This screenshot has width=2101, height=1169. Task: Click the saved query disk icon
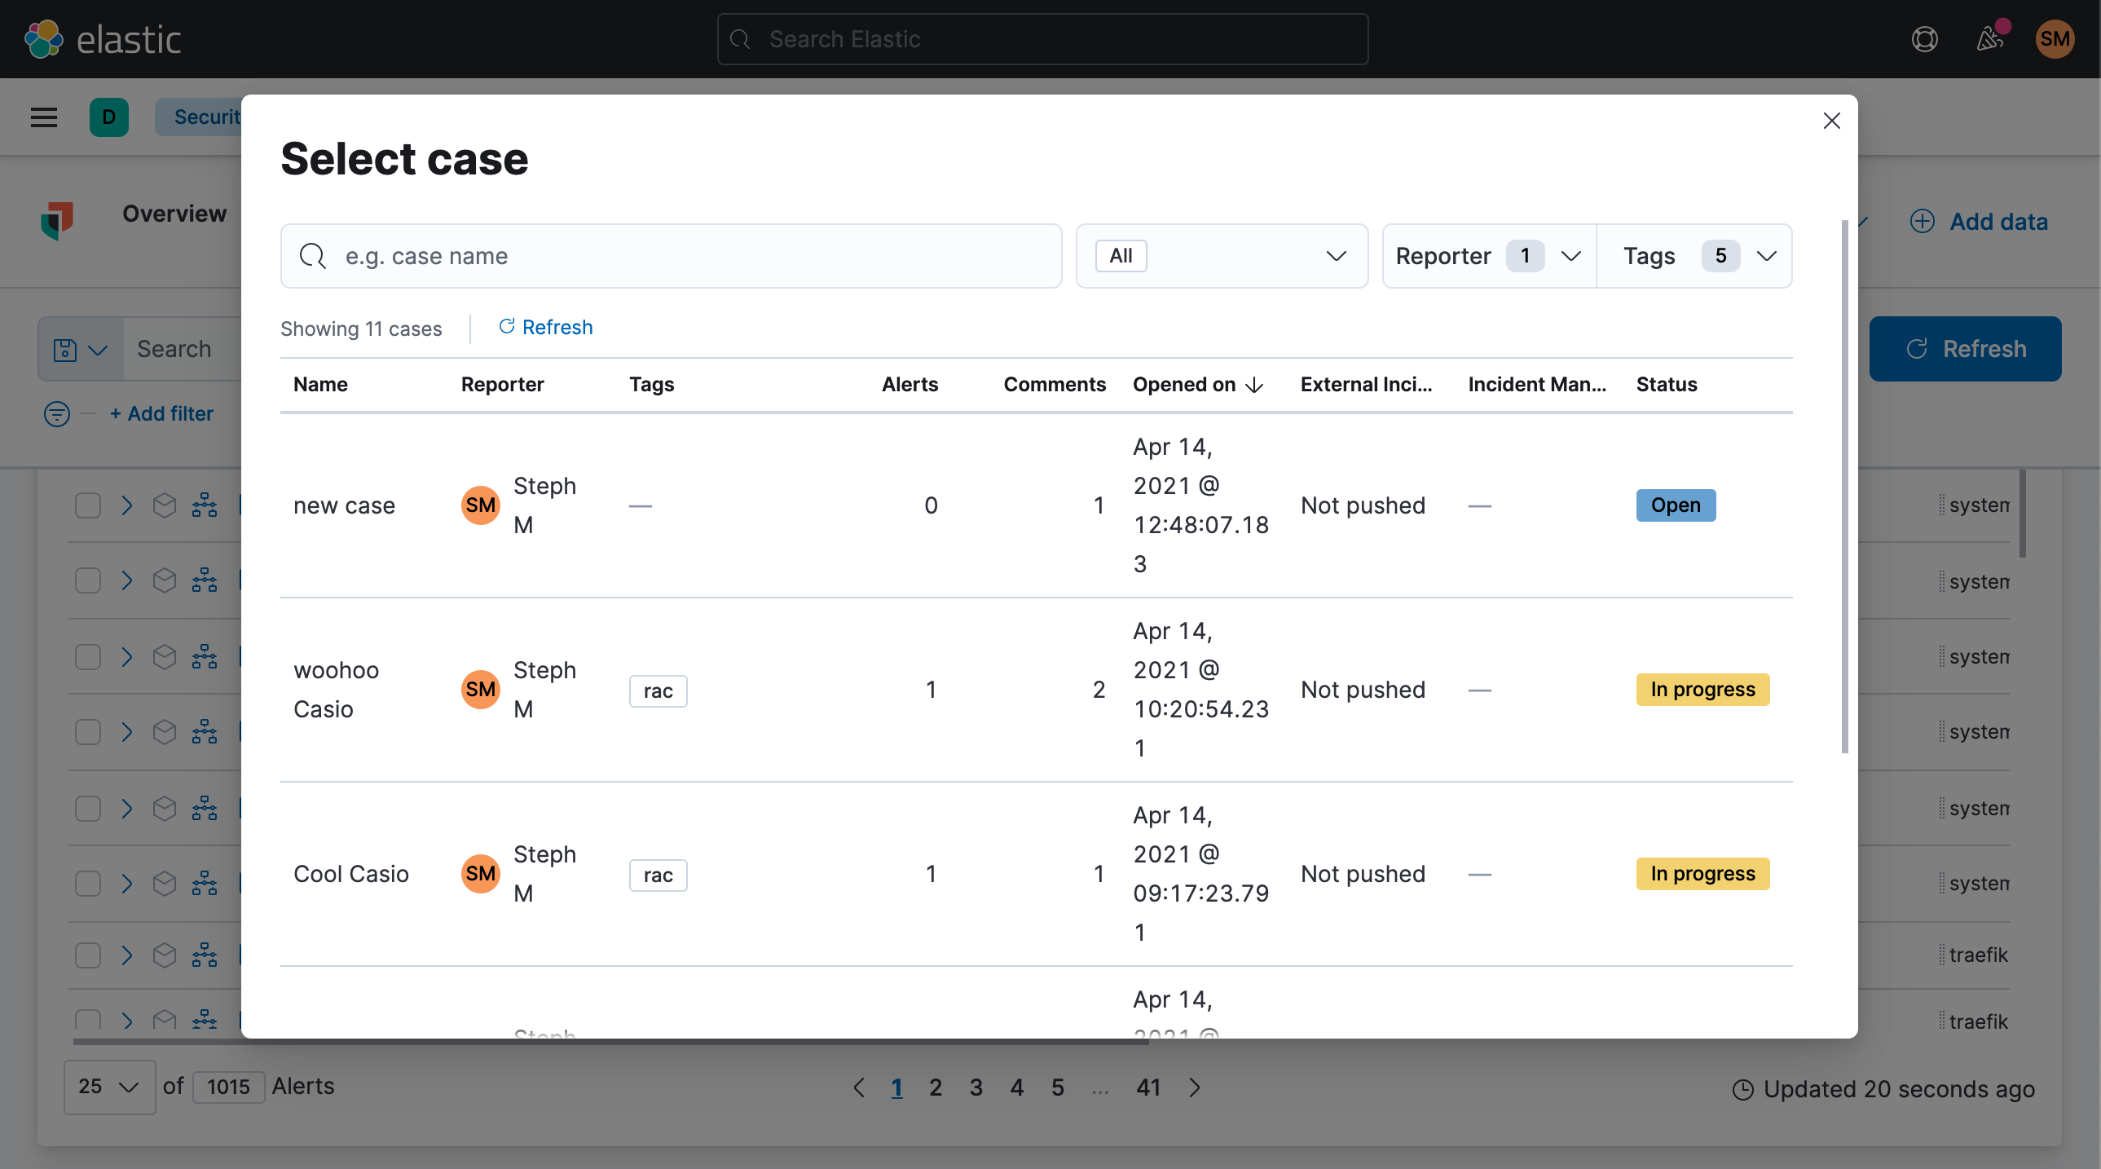[x=65, y=349]
